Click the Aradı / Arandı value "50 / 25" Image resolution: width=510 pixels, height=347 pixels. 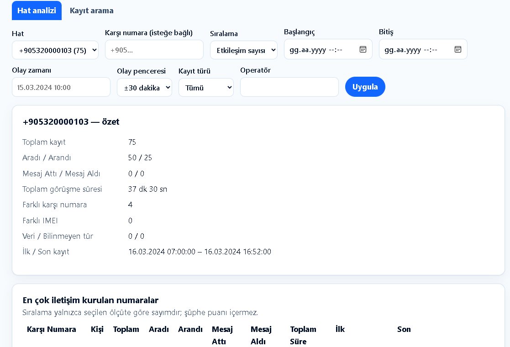[140, 158]
